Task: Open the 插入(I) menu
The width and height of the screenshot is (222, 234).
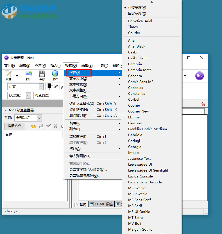Action: (x=55, y=66)
